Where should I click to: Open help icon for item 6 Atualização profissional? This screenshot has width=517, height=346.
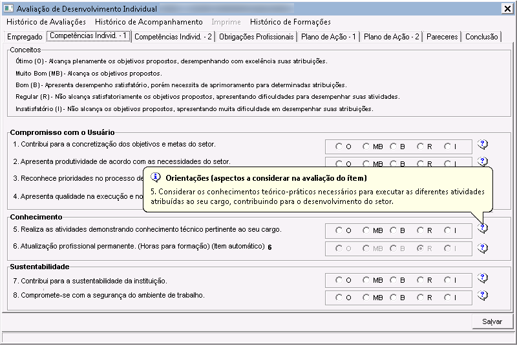tap(483, 249)
